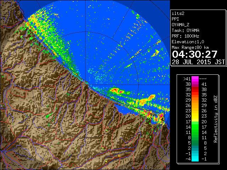Click the 'Reflectivity in dBZ' legend title
This screenshot has height=170, width=227.
pos(216,119)
